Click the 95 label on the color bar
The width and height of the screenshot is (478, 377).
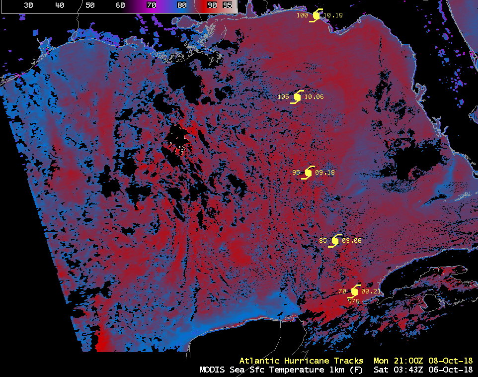pos(228,5)
